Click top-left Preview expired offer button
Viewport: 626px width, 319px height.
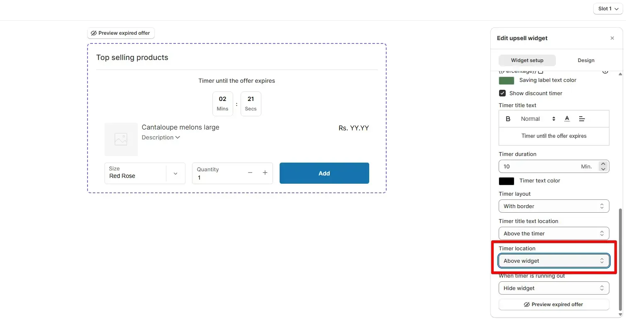pyautogui.click(x=121, y=33)
